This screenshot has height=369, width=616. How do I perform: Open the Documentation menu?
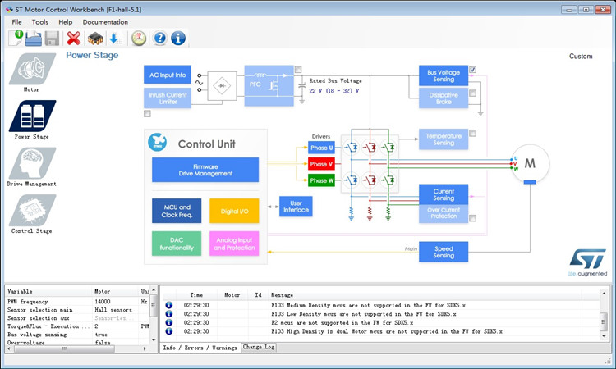(105, 22)
